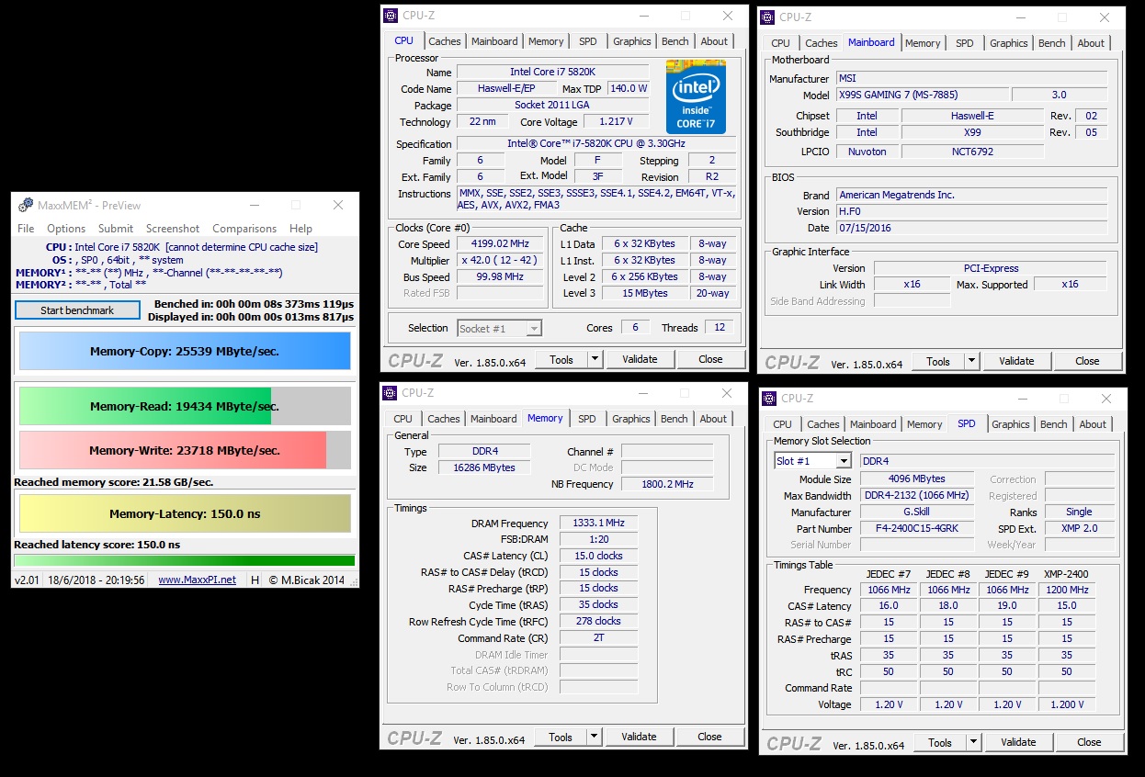The image size is (1145, 777).
Task: Click Validate in the Mainboard window
Action: click(1016, 361)
